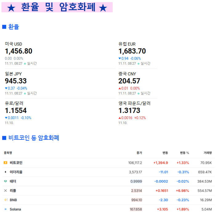Sort table by 종목명 column header
The width and height of the screenshot is (221, 213).
(8, 153)
